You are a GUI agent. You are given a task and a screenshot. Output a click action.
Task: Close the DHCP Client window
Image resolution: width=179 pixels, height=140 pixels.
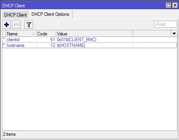click(x=175, y=5)
